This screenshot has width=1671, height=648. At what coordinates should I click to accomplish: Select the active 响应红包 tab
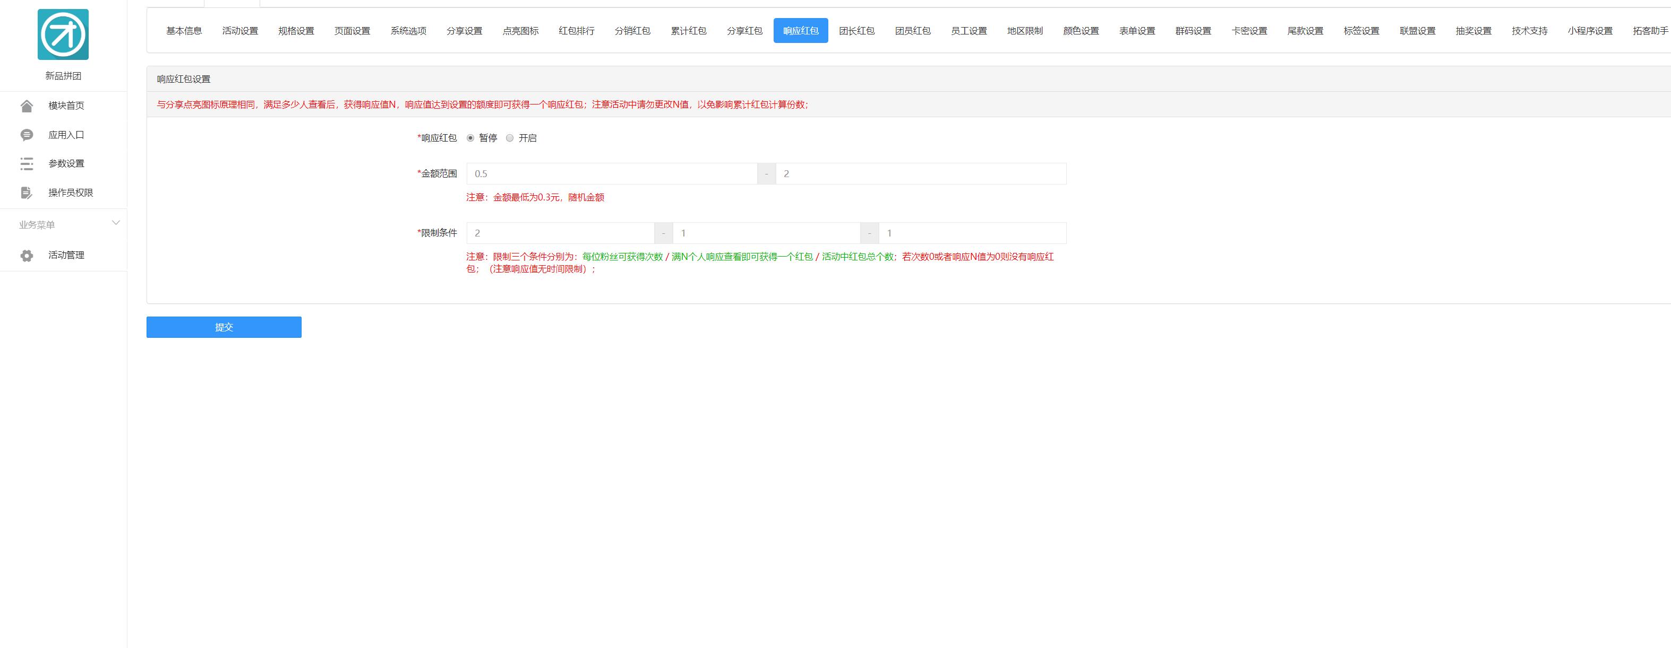pos(801,30)
